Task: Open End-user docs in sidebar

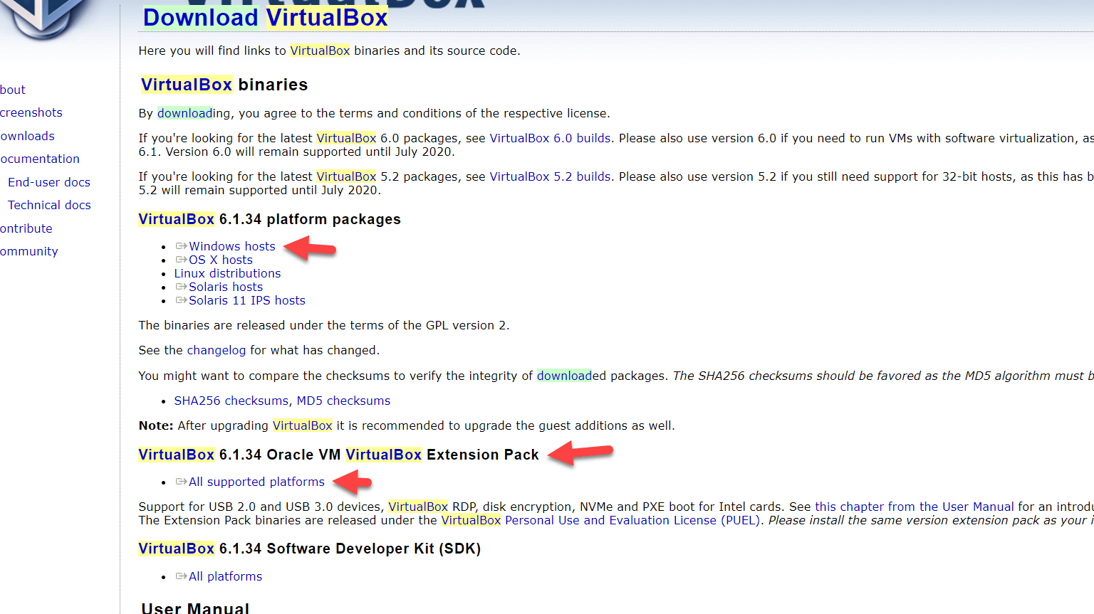Action: (49, 182)
